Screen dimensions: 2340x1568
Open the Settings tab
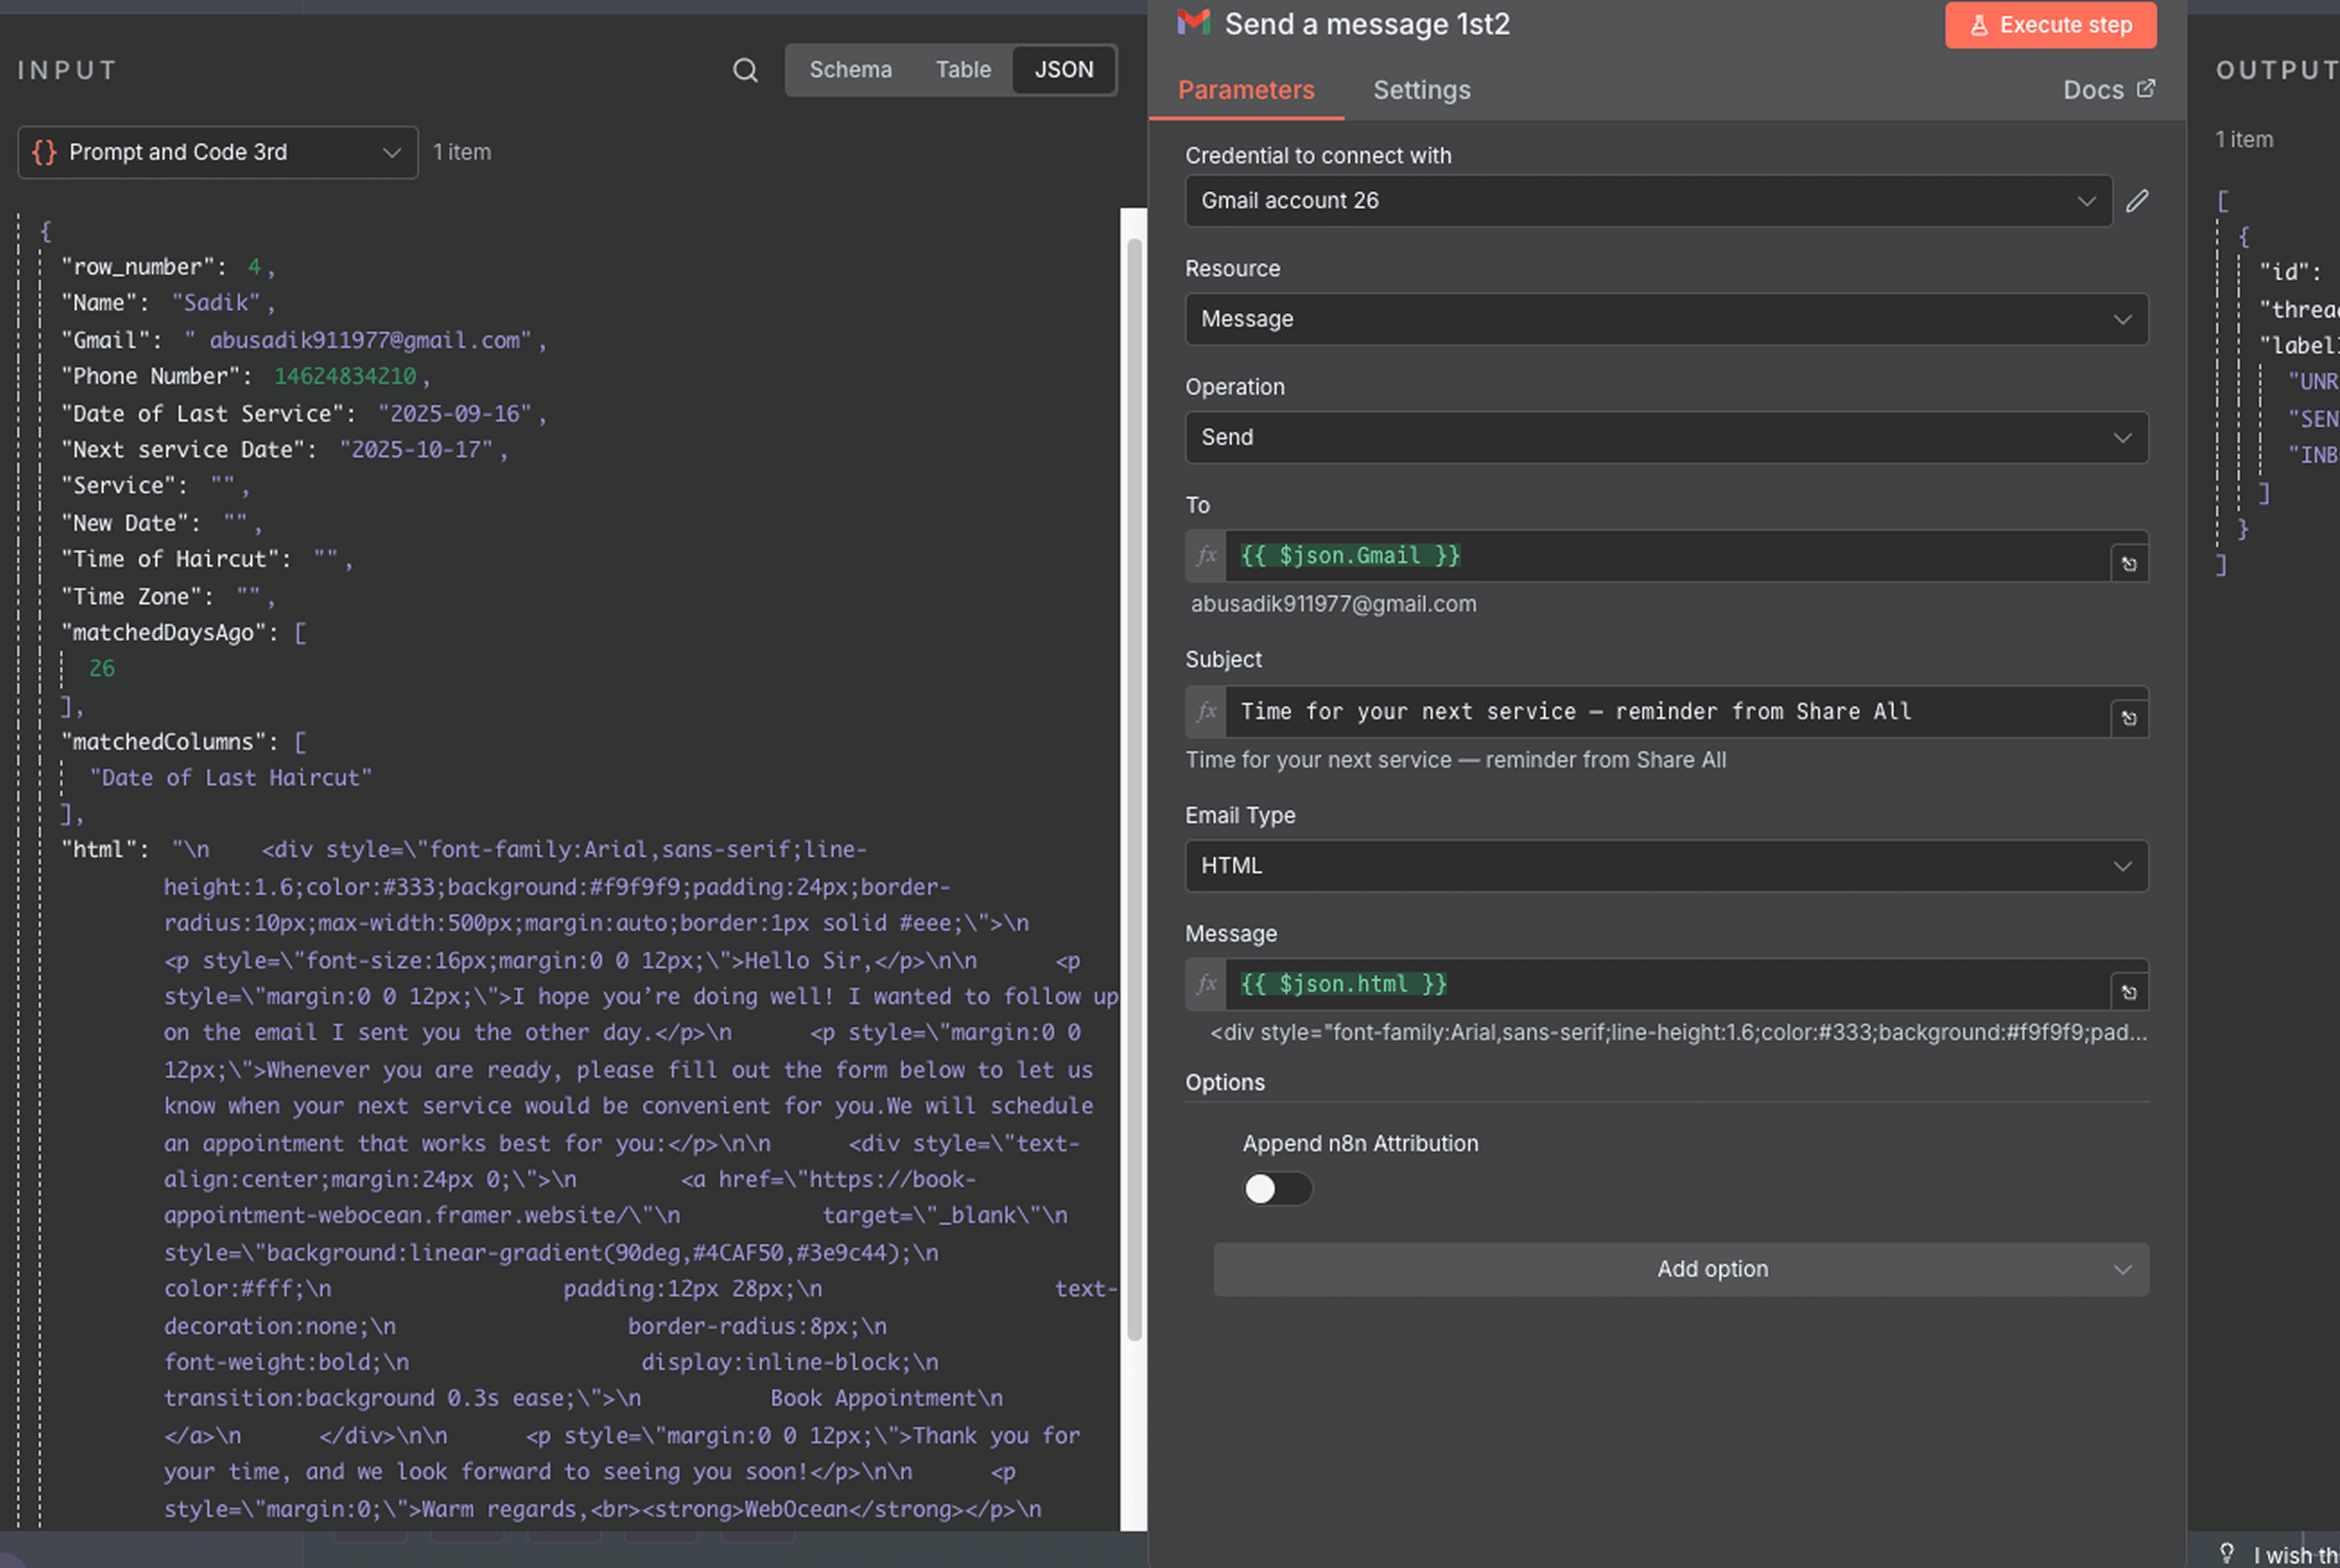coord(1421,90)
